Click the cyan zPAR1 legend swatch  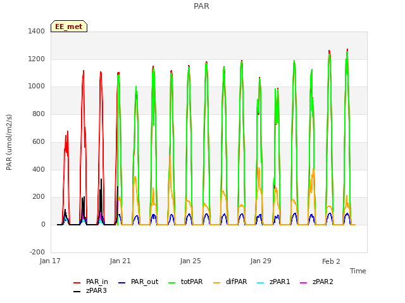[x=260, y=283]
